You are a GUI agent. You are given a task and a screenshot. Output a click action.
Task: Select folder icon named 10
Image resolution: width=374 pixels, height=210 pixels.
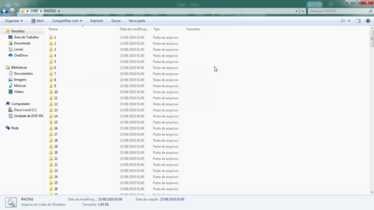[x=51, y=92]
